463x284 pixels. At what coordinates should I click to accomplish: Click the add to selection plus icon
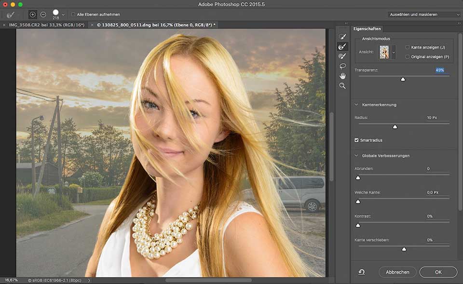(33, 14)
